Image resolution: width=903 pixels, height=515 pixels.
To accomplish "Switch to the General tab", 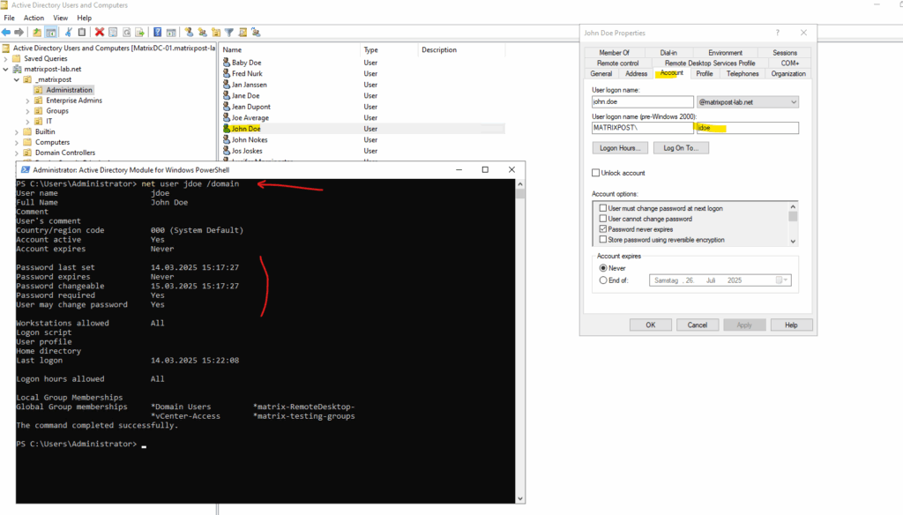I will [601, 74].
